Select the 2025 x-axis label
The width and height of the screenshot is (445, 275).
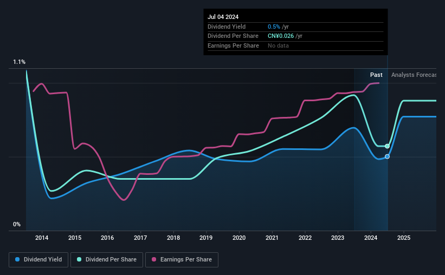tap(404, 238)
